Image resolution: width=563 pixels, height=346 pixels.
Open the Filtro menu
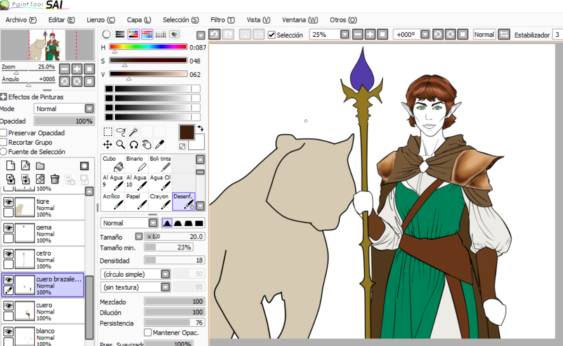click(222, 20)
